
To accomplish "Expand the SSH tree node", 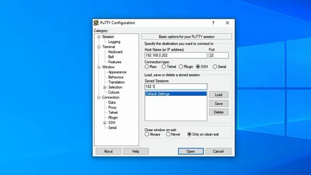I will (105, 123).
